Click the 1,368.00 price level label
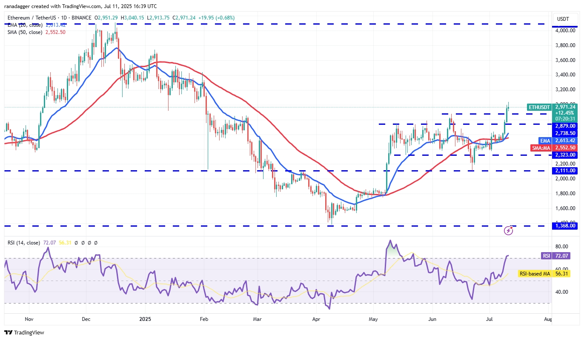Screen dimensions: 584x340 (x=564, y=226)
